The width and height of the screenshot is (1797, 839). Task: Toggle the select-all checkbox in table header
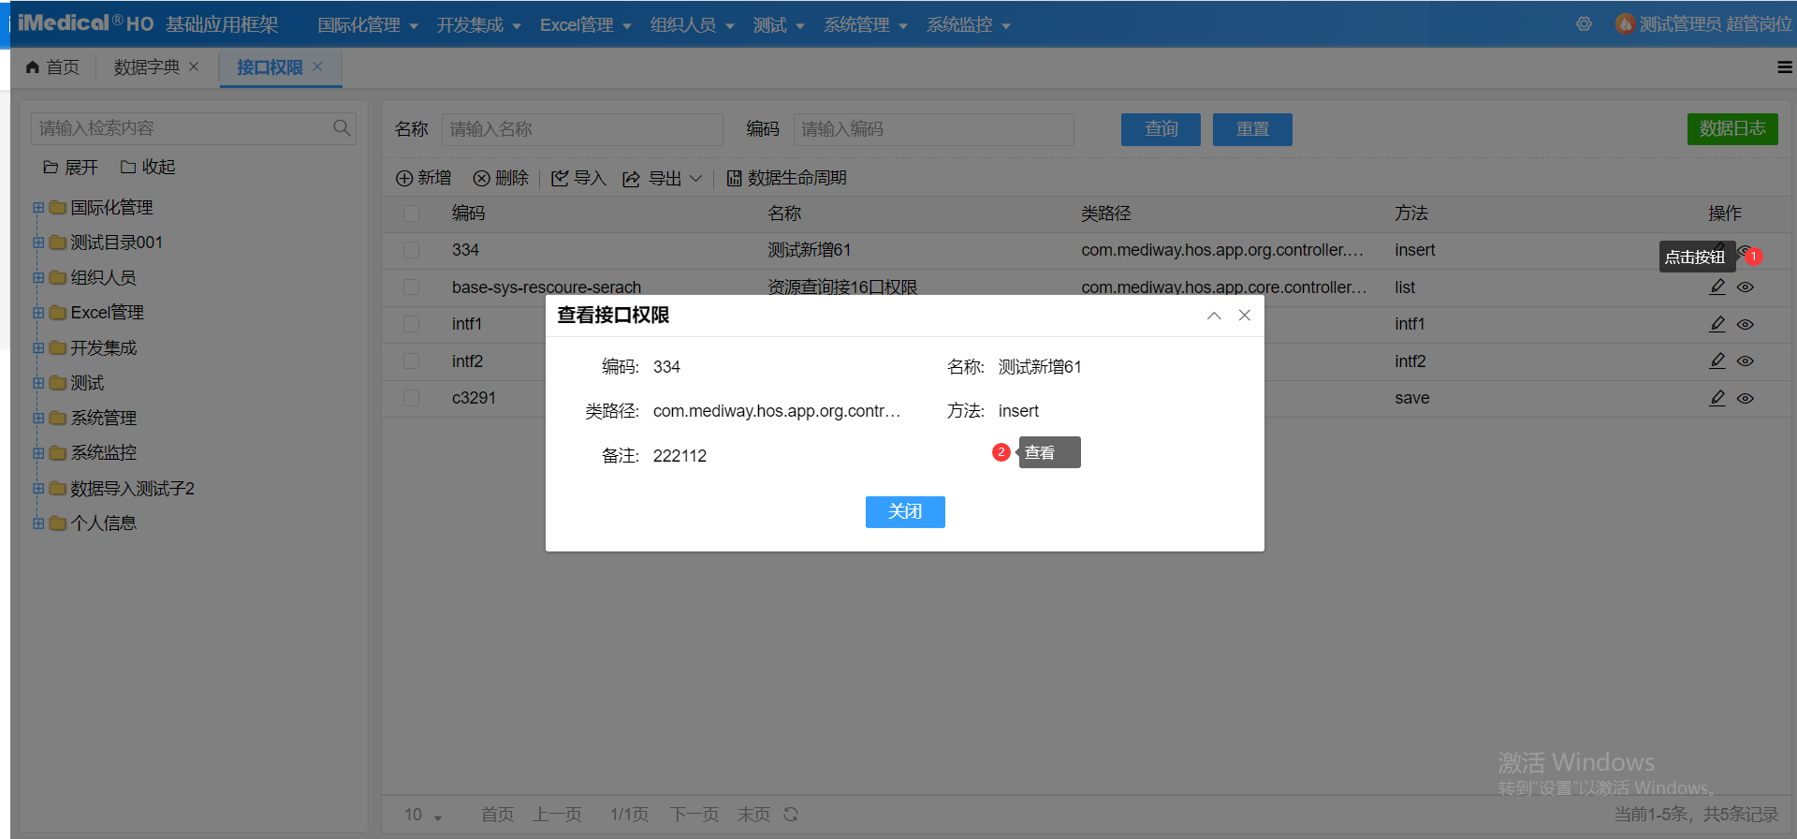tap(411, 213)
